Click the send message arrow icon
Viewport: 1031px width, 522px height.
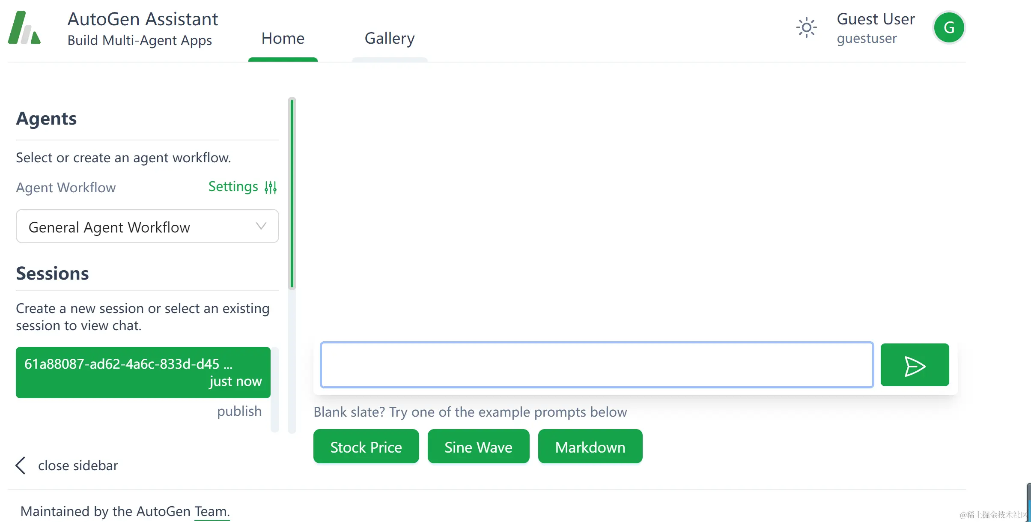(915, 365)
